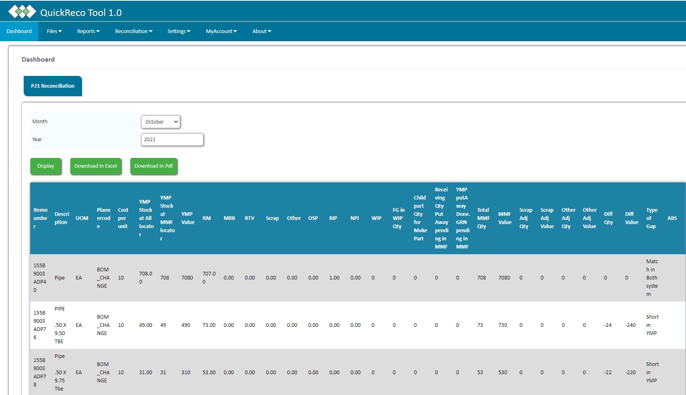
Task: Click the RM column header
Action: 207,218
